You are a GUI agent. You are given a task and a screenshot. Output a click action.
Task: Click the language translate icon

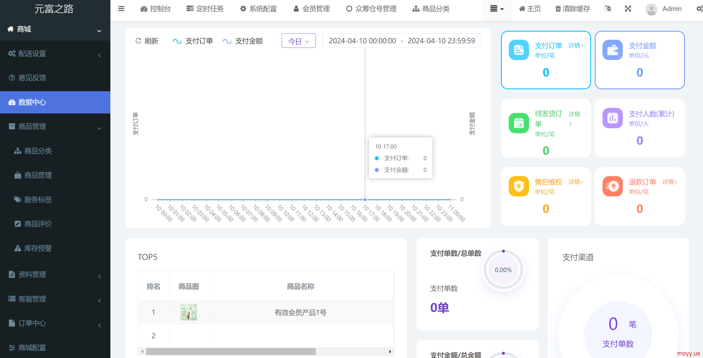pyautogui.click(x=608, y=9)
